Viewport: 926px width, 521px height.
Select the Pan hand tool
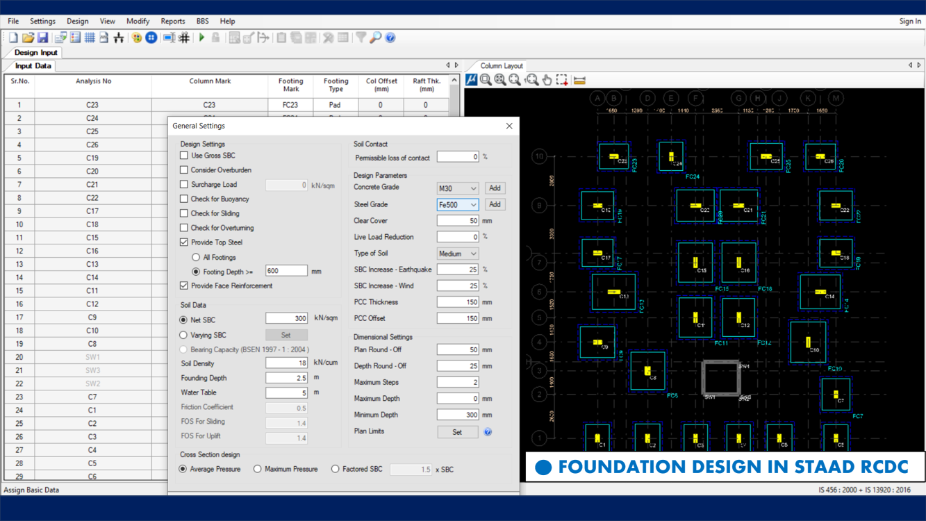click(x=547, y=80)
